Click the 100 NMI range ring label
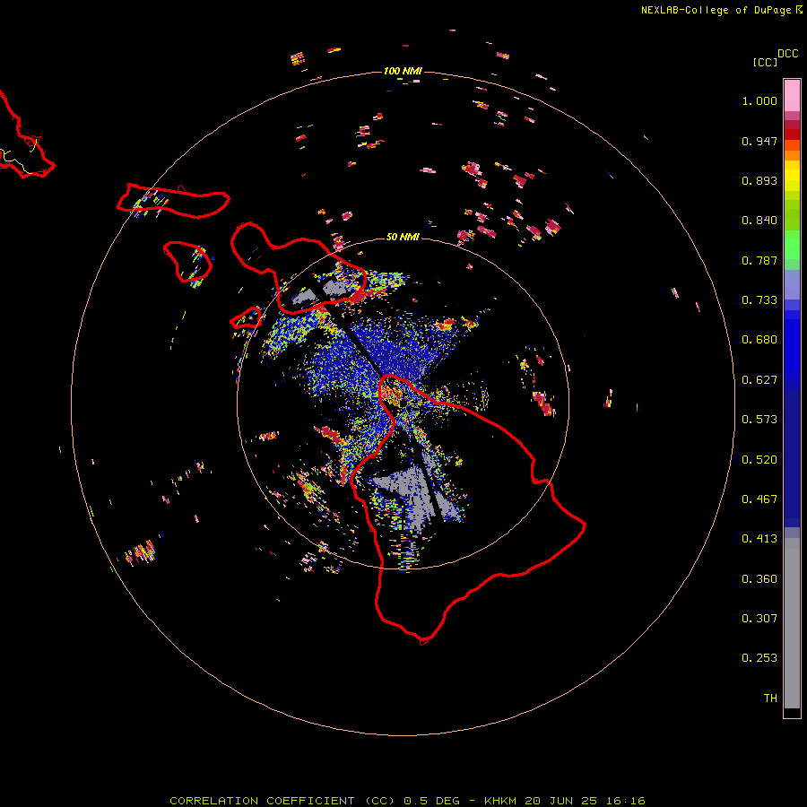Screen dimensions: 807x807 tap(403, 71)
